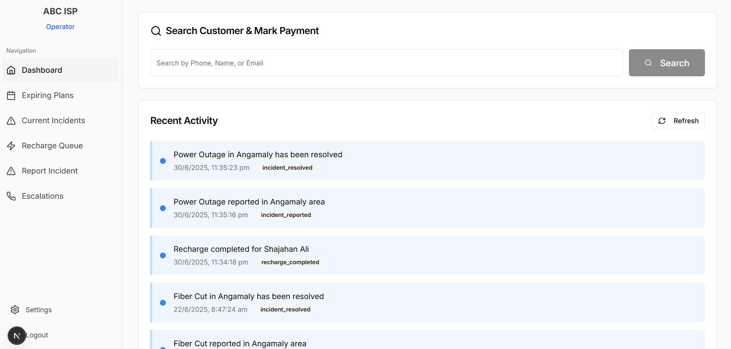Screen dimensions: 731x349
Task: View the Escalations section
Action: pos(60,196)
